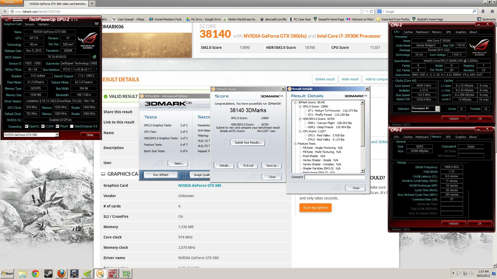Click the Select... button in 3DMark06 Tests
The width and height of the screenshot is (497, 279).
pos(179,164)
